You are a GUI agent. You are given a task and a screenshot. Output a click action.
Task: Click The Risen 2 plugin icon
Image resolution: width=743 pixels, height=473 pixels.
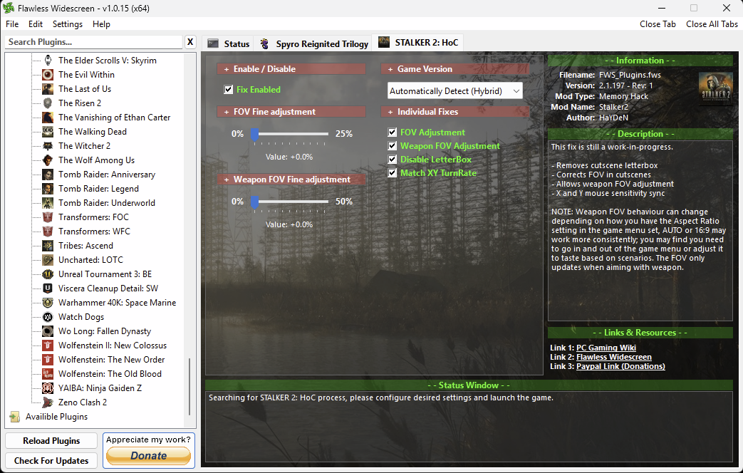point(48,103)
